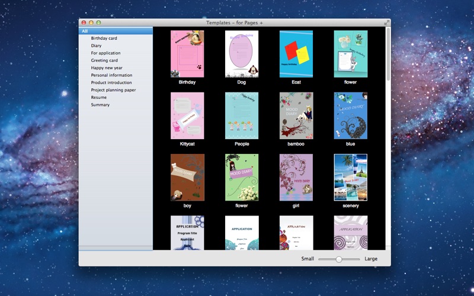Select Product introduction category
474x296 pixels.
pos(111,82)
